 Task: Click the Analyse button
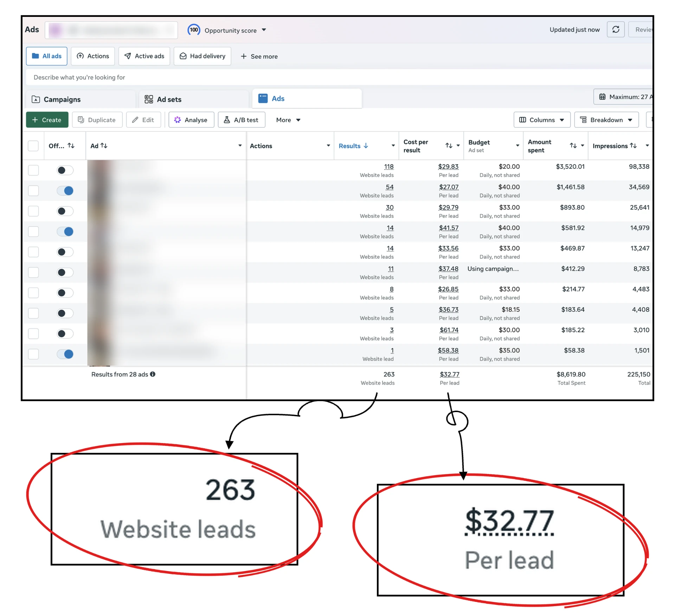tap(191, 120)
